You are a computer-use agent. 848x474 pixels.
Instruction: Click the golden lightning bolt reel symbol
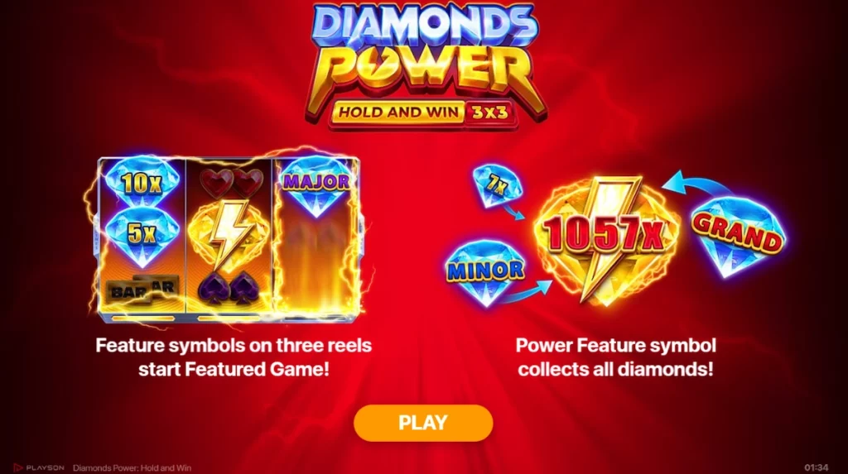coord(229,232)
